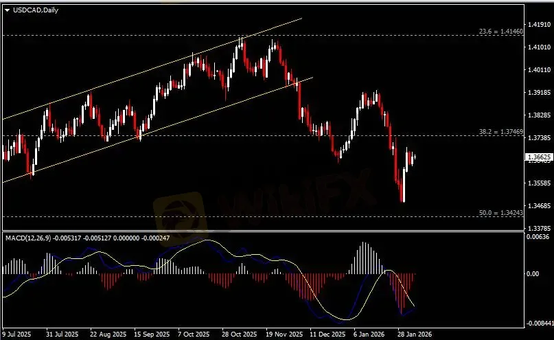Select the USDCAD,Daily chart title
This screenshot has width=554, height=340.
pos(36,10)
